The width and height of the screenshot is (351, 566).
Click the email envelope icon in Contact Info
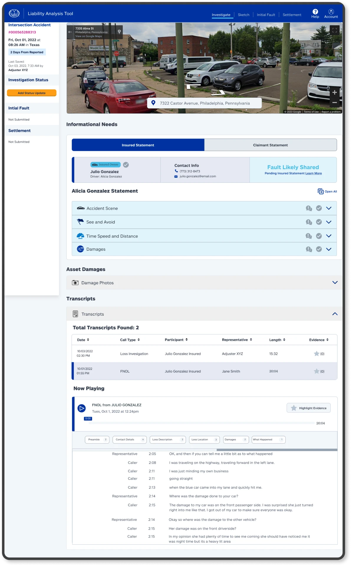click(176, 177)
